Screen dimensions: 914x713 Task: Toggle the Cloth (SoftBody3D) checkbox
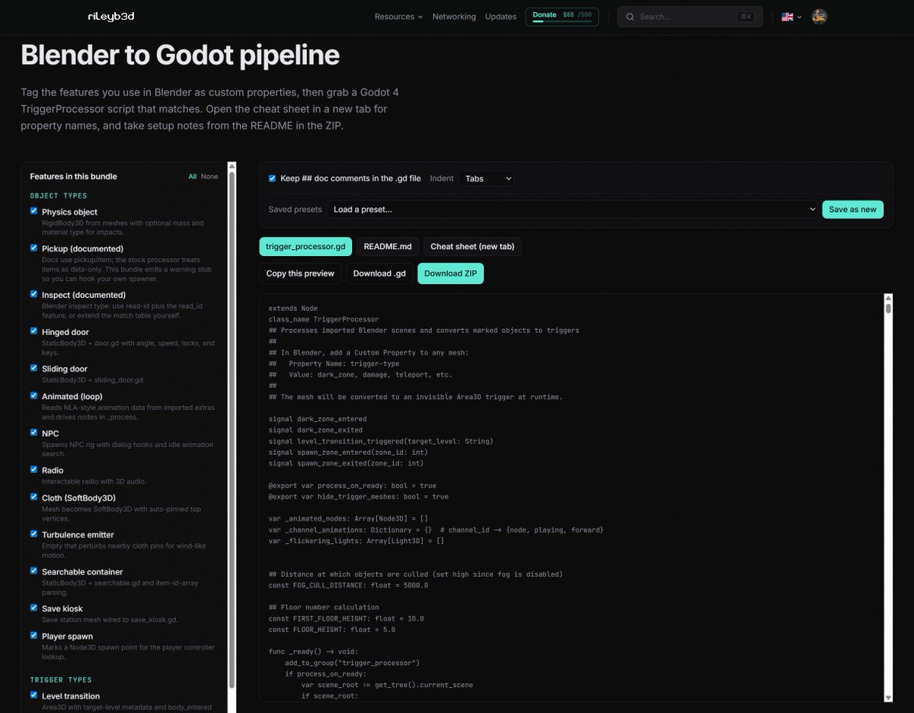tap(34, 497)
